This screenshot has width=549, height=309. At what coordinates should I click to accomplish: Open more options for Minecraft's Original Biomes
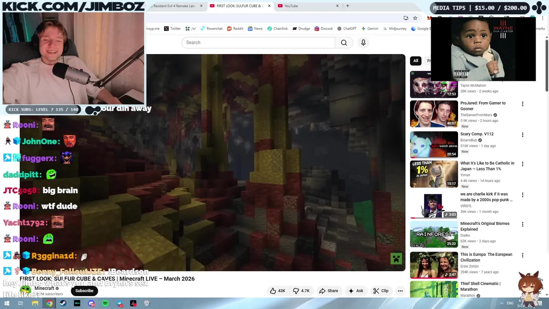(522, 224)
